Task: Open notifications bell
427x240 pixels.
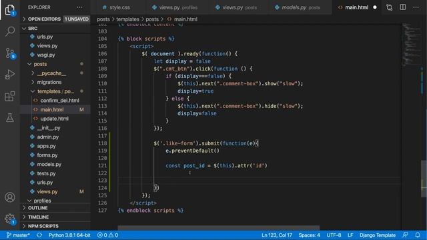Action: pyautogui.click(x=418, y=235)
